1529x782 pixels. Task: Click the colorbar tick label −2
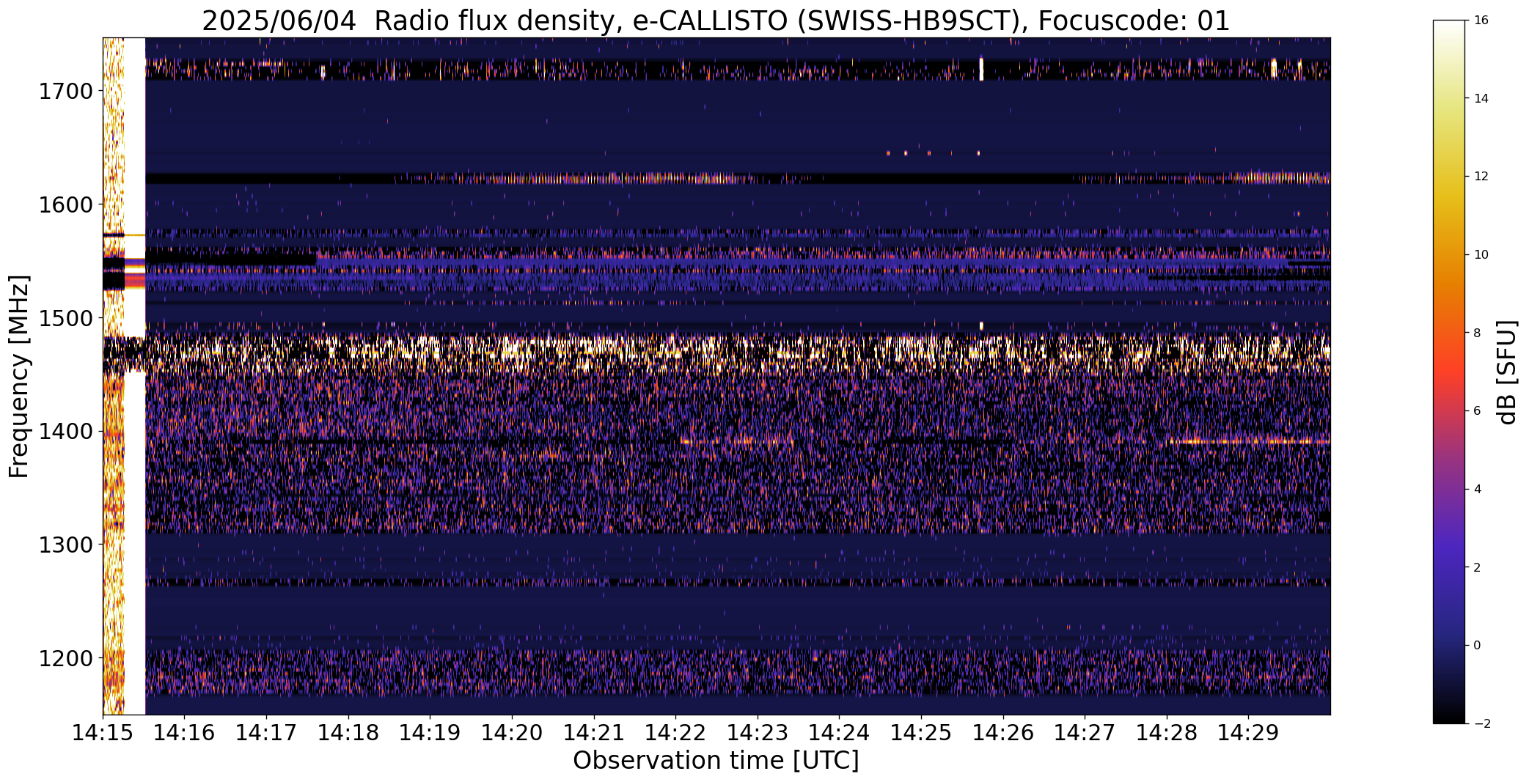coord(1481,724)
